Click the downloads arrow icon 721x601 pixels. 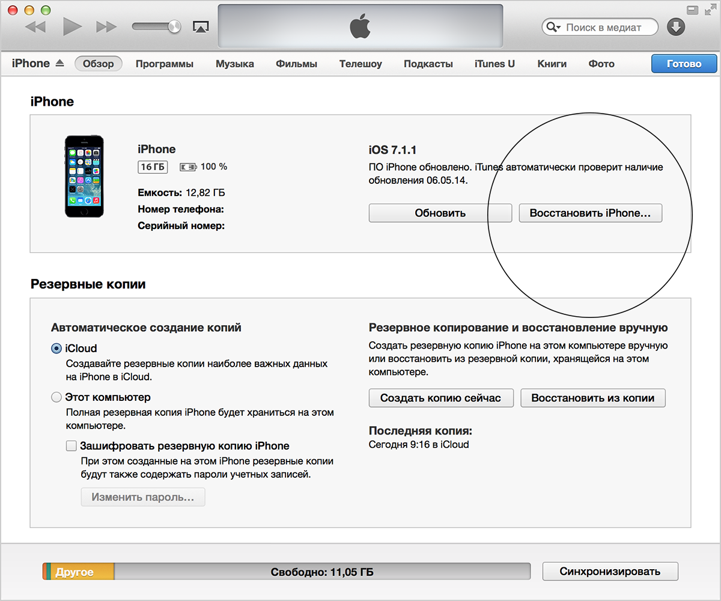click(x=676, y=27)
